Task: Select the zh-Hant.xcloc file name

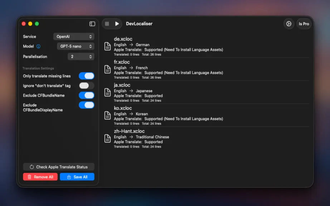Action: tap(129, 131)
